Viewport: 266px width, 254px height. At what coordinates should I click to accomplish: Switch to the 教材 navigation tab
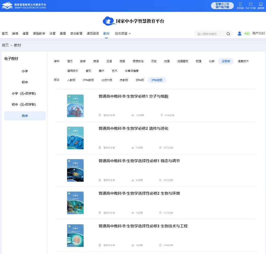pyautogui.click(x=106, y=34)
